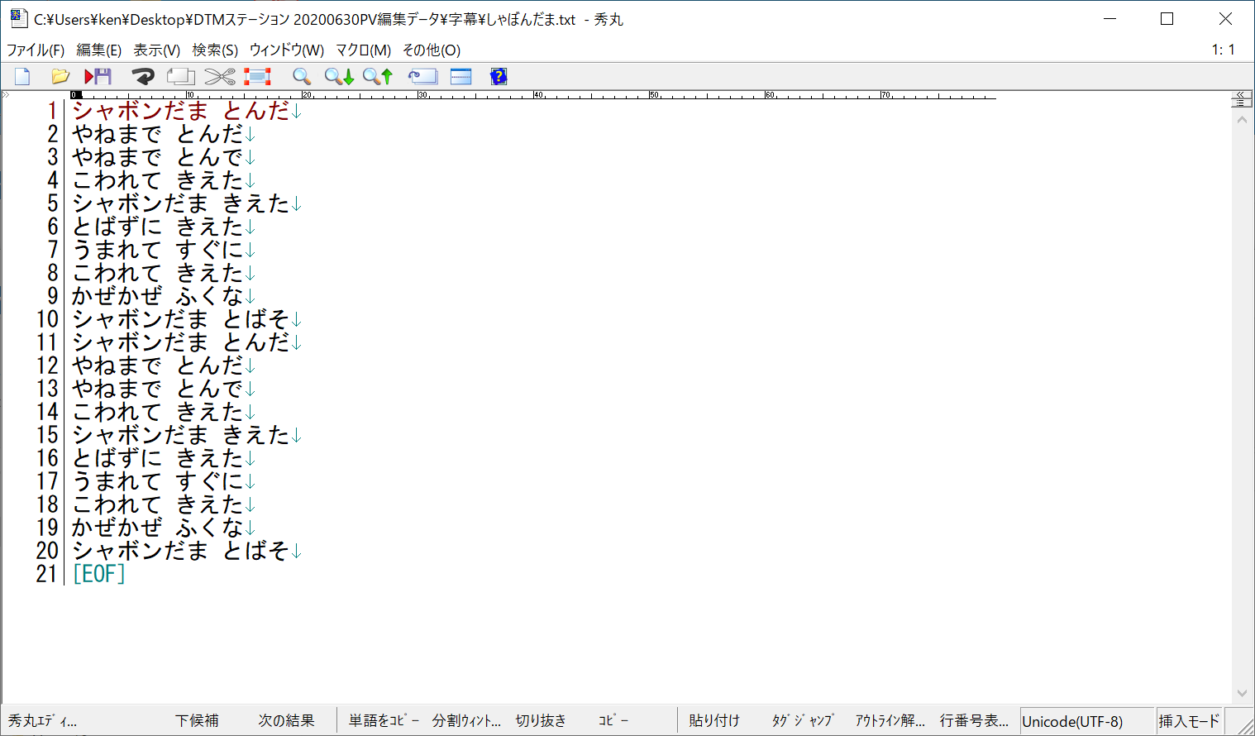The image size is (1255, 736).
Task: Click line number 12 in the gutter
Action: point(47,366)
